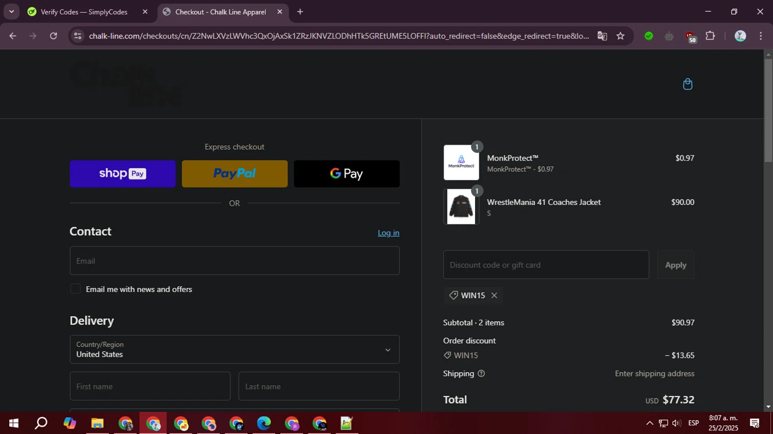
Task: Open the Chrome profile avatar
Action: [741, 36]
